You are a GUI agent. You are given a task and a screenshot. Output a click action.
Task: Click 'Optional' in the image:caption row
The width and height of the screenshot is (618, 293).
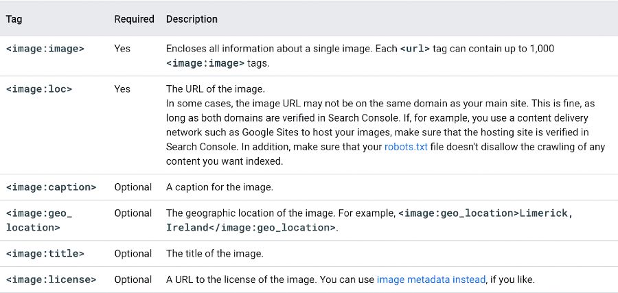[x=133, y=187]
